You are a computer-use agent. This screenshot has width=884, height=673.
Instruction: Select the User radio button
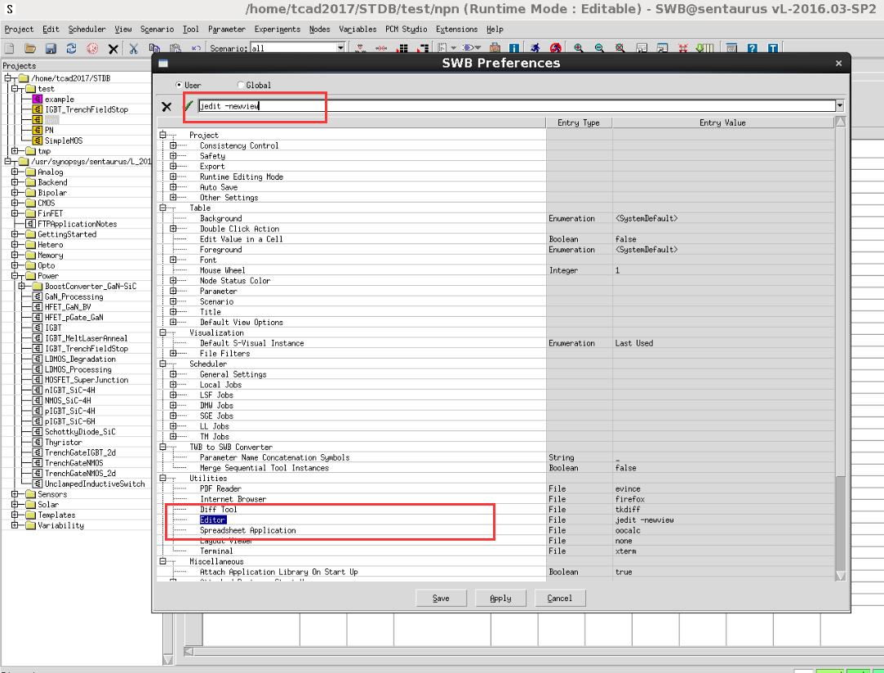180,85
